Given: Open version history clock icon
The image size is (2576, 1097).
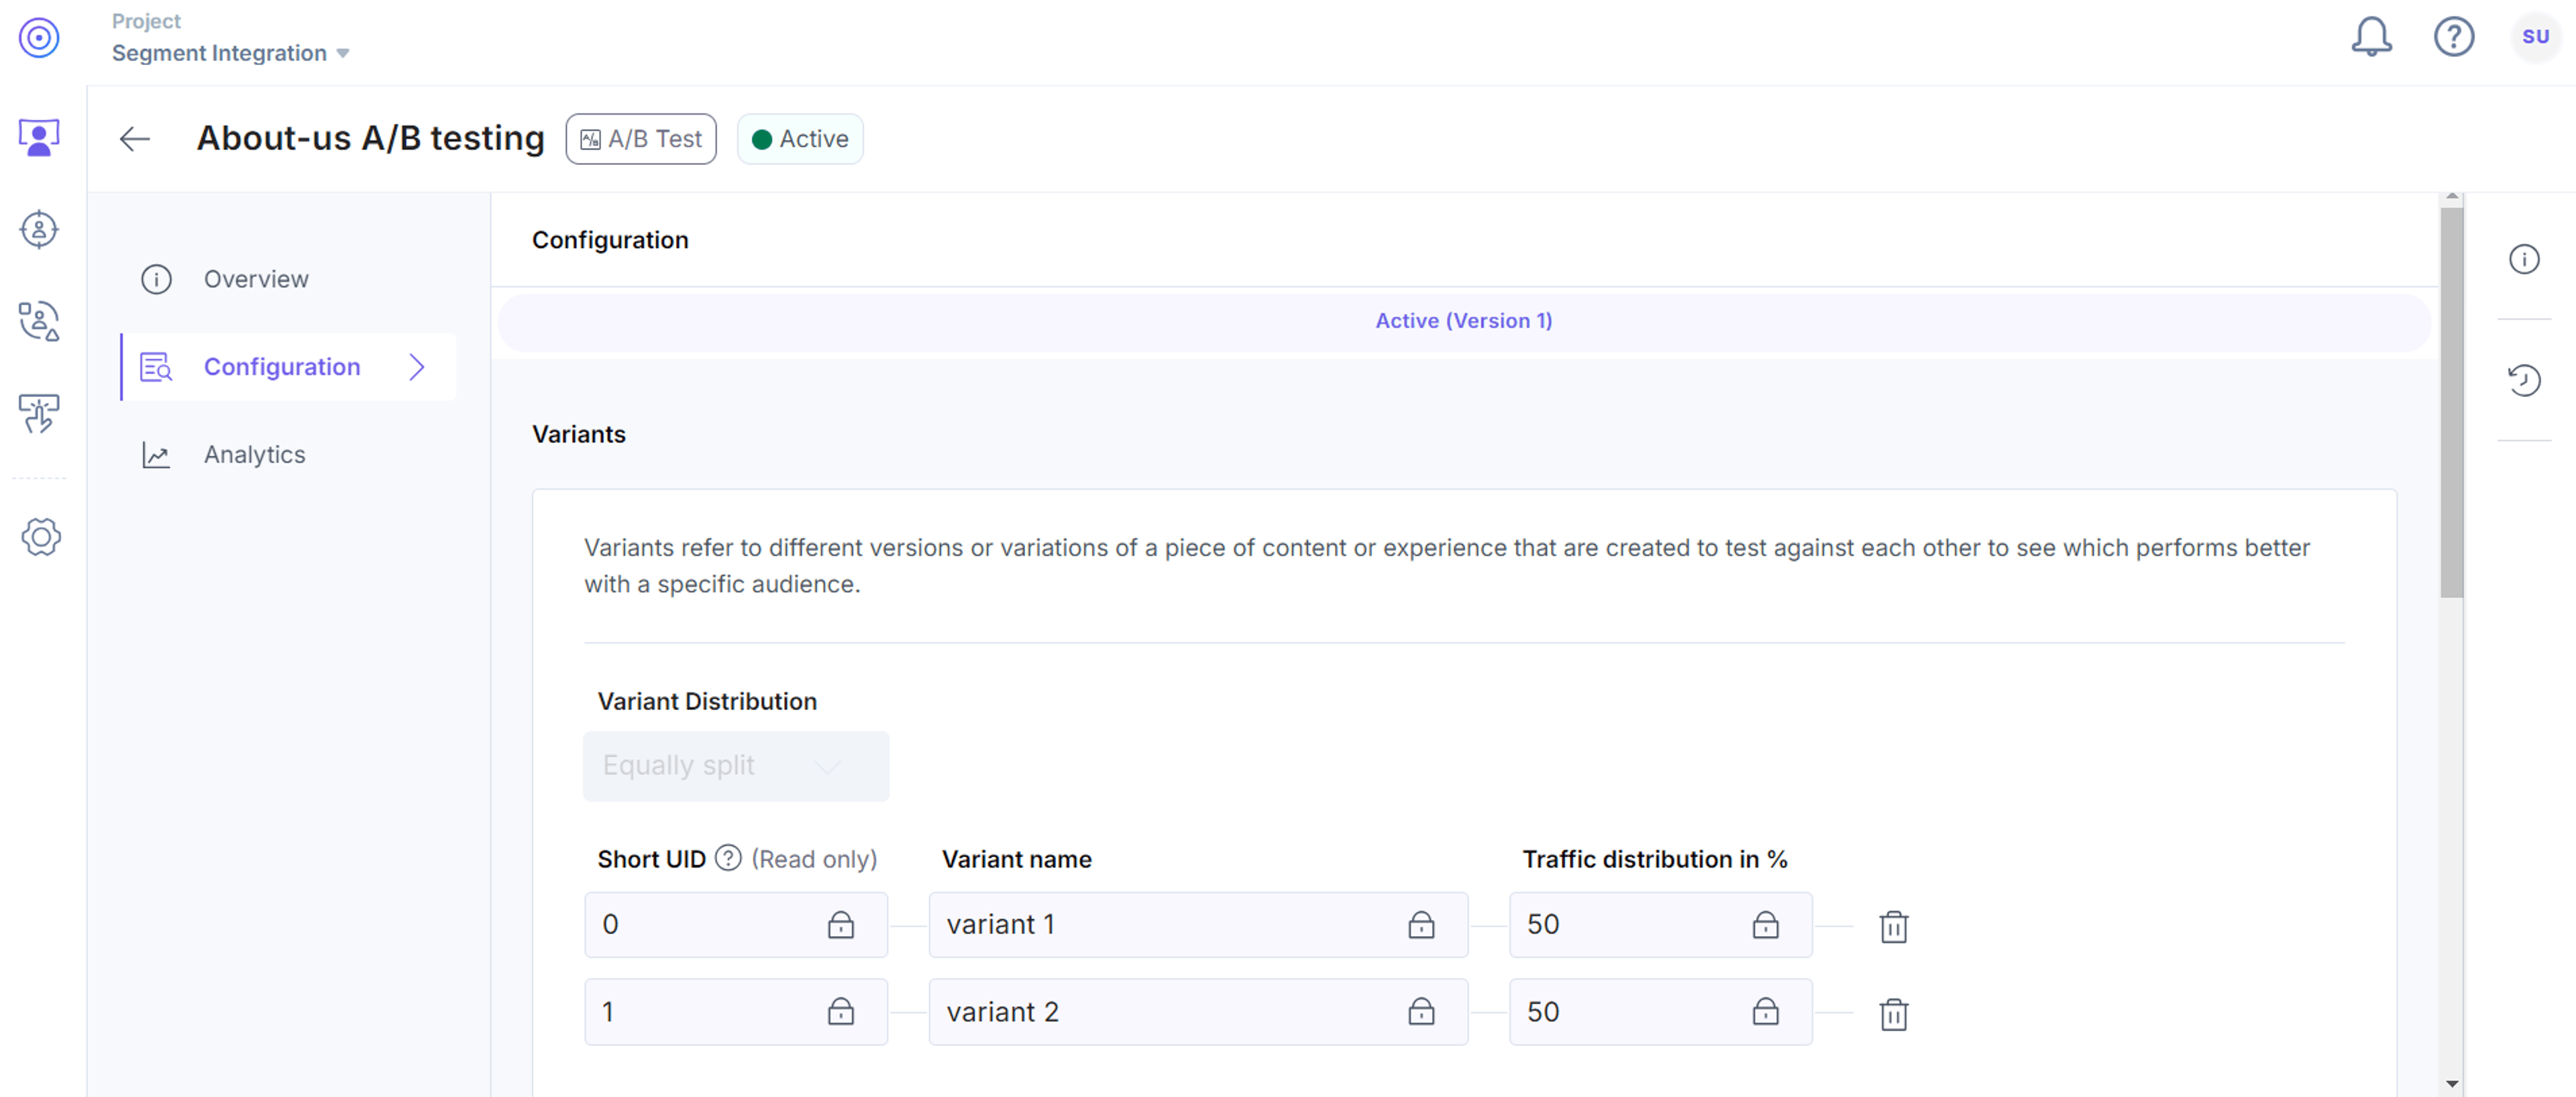Looking at the screenshot, I should (x=2524, y=380).
